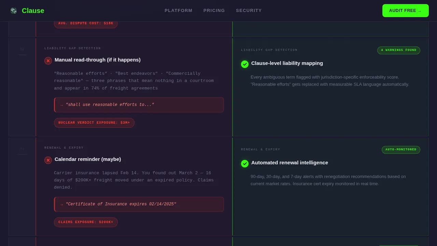Click the red X icon beside Calendar reminder
The width and height of the screenshot is (437, 246).
click(x=48, y=160)
